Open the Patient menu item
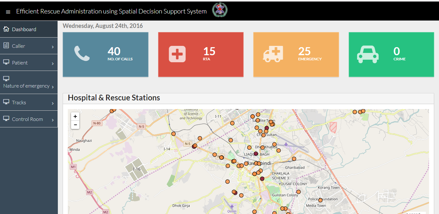The image size is (439, 214). coord(29,63)
